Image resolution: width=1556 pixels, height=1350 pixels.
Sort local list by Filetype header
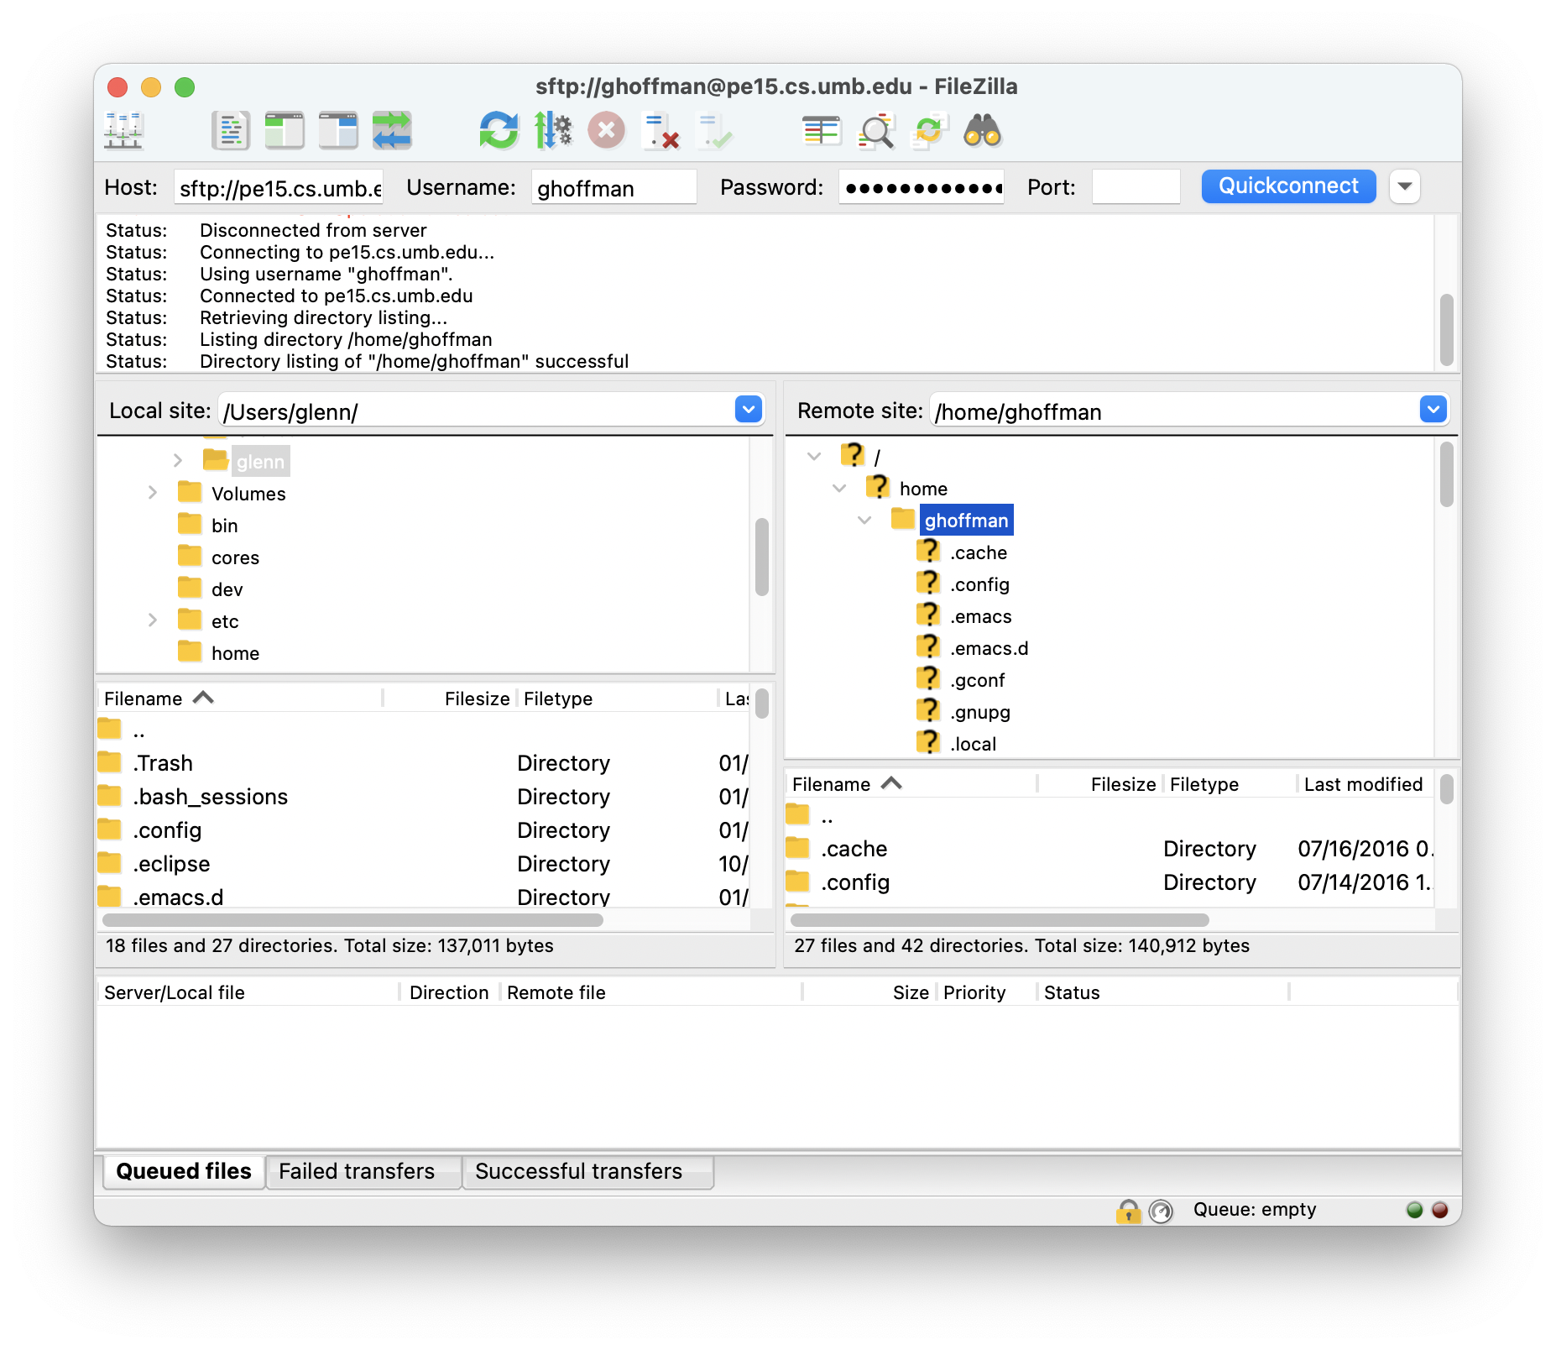(616, 699)
